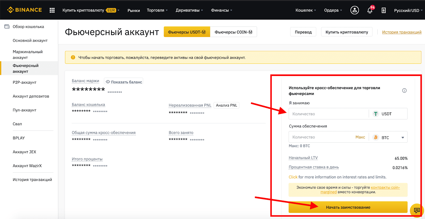Screen dimensions: 425x219
Task: Expand the Кошелек menu
Action: coord(306,10)
